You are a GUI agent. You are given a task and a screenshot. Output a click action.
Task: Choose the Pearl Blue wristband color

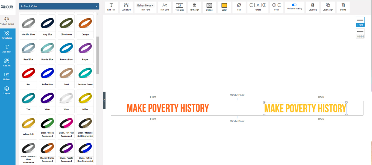[x=28, y=51]
